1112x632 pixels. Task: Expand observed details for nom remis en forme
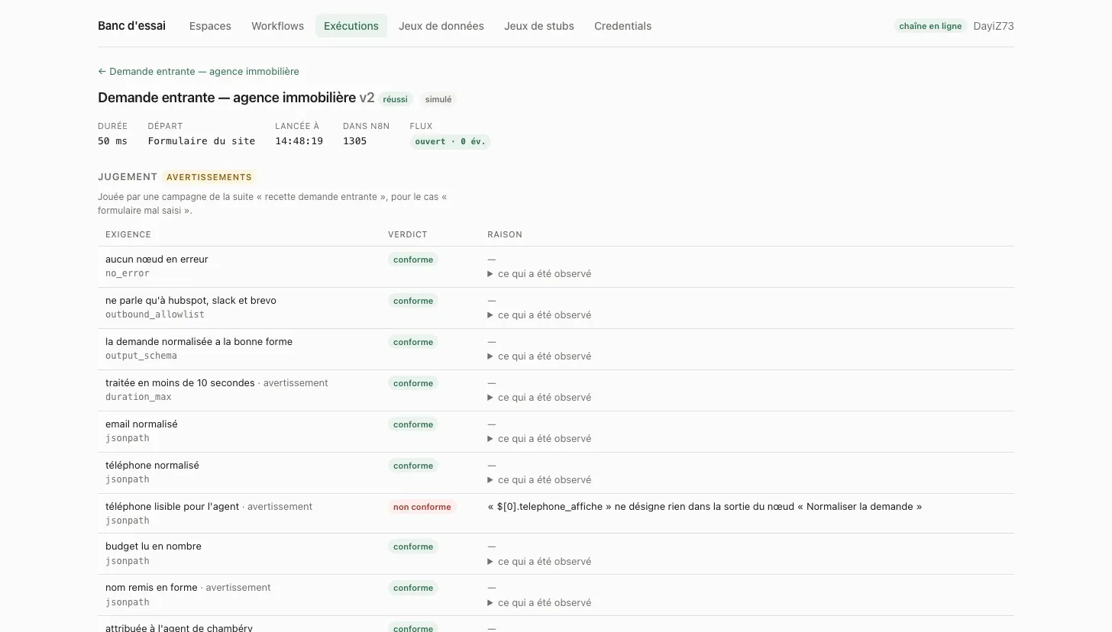(539, 603)
